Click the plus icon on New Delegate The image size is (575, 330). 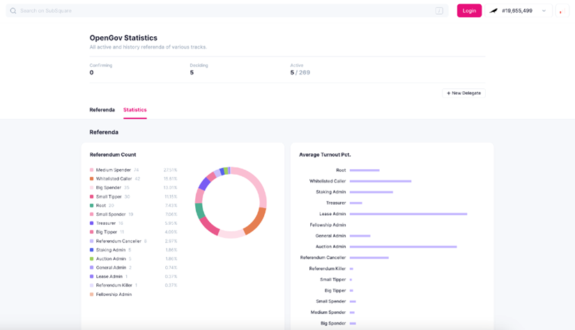coord(448,93)
